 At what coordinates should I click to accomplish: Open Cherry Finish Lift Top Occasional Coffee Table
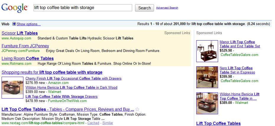click(74, 78)
